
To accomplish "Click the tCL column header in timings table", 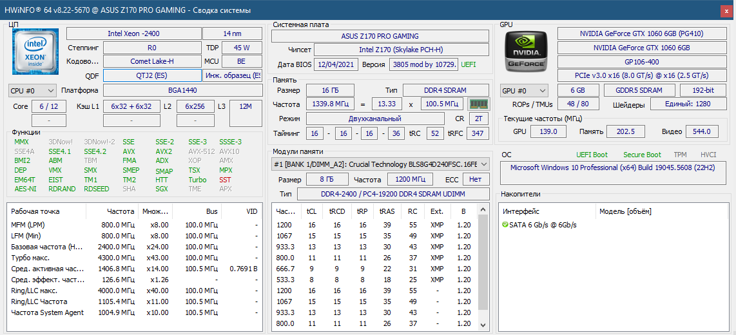I will [x=311, y=211].
